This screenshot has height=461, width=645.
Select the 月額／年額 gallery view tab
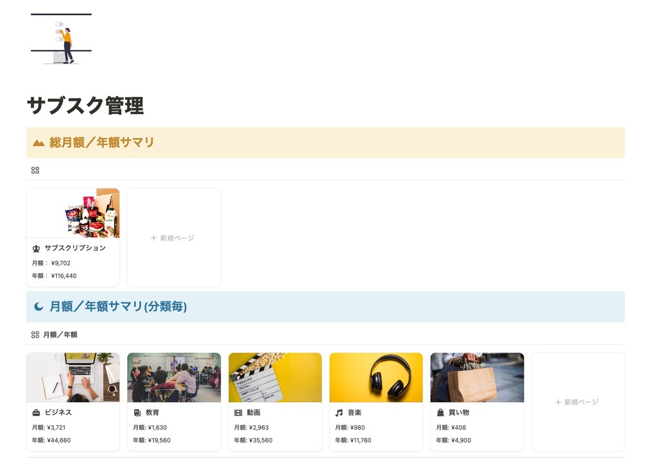[55, 335]
